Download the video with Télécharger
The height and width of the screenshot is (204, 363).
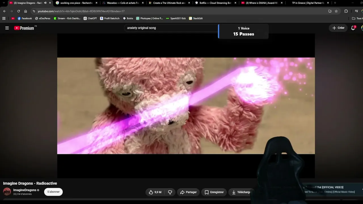point(241,192)
